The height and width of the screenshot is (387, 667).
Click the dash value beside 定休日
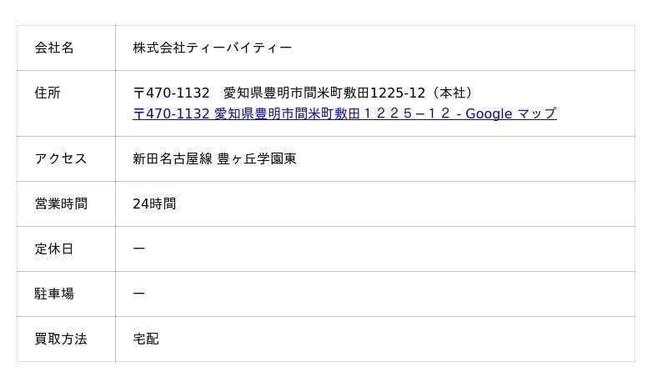[139, 249]
